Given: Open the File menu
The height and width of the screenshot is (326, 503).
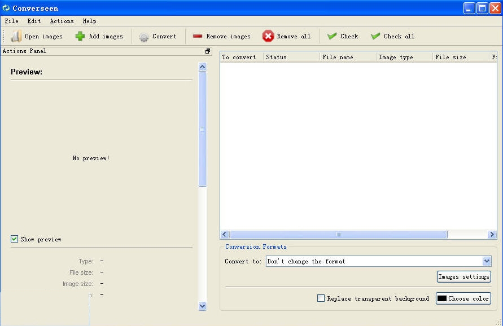Looking at the screenshot, I should (x=11, y=21).
